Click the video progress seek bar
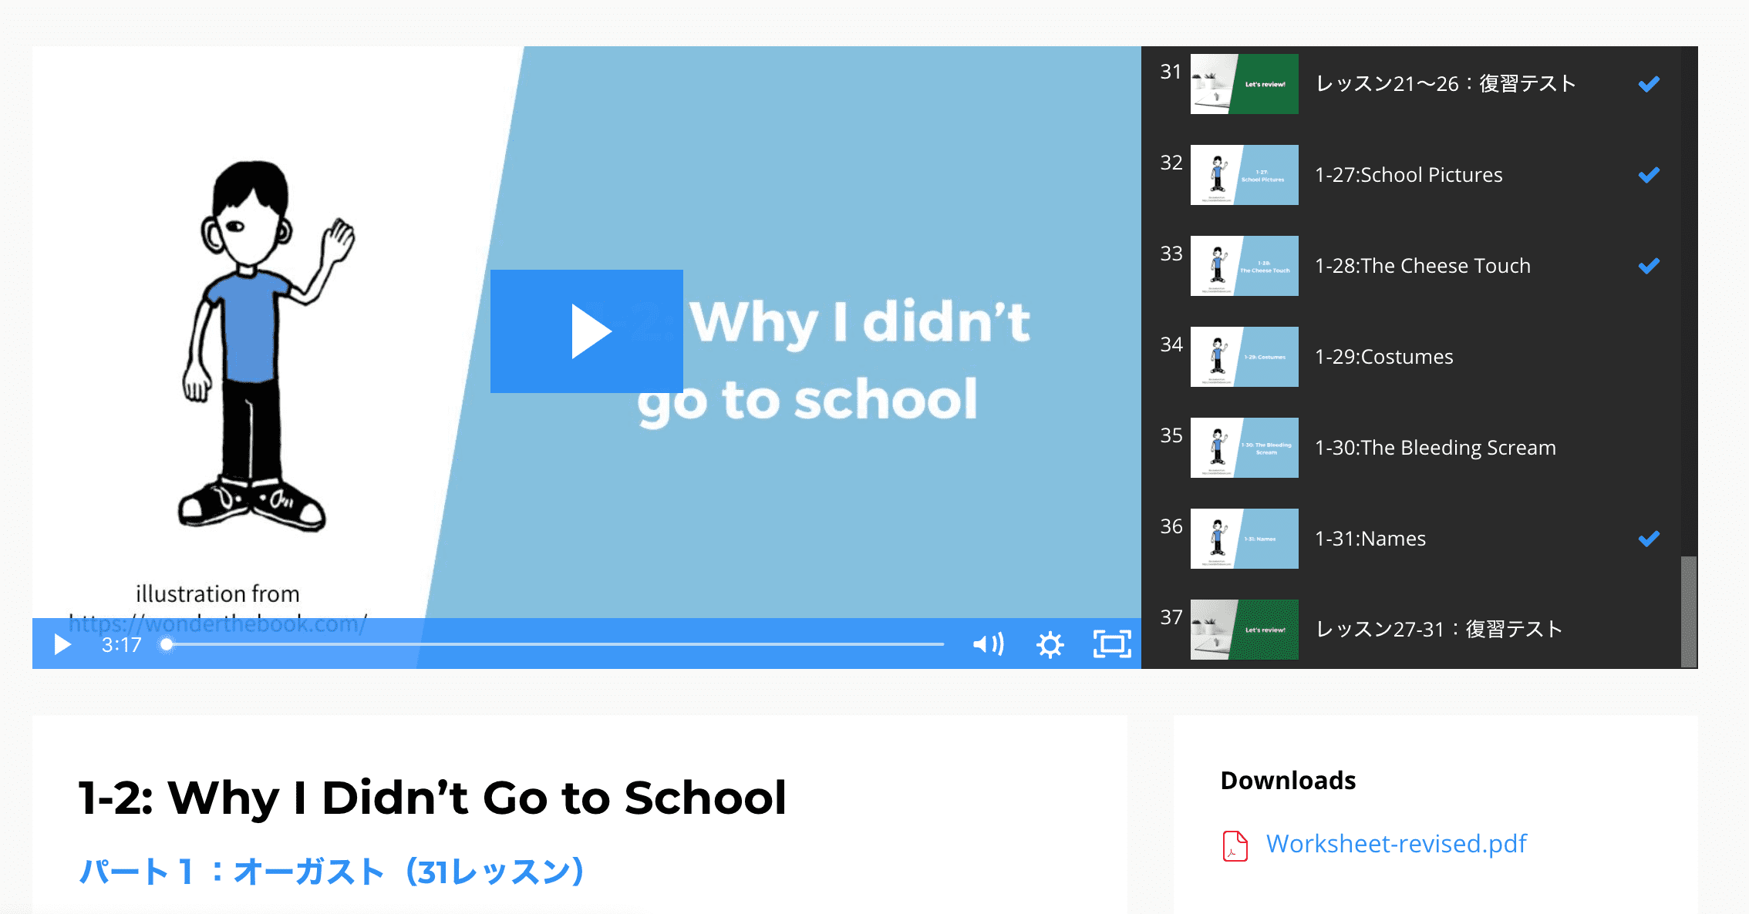1749x914 pixels. 555,644
